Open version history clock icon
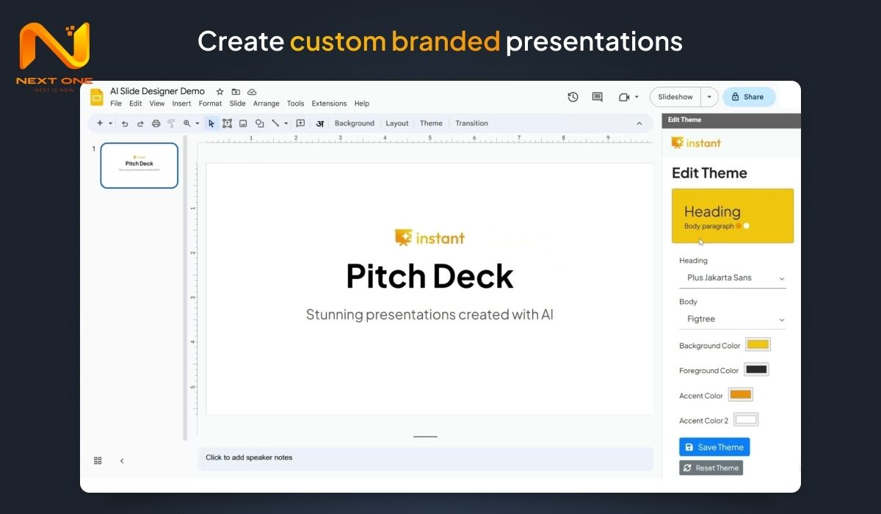Viewport: 881px width, 514px height. coord(573,97)
